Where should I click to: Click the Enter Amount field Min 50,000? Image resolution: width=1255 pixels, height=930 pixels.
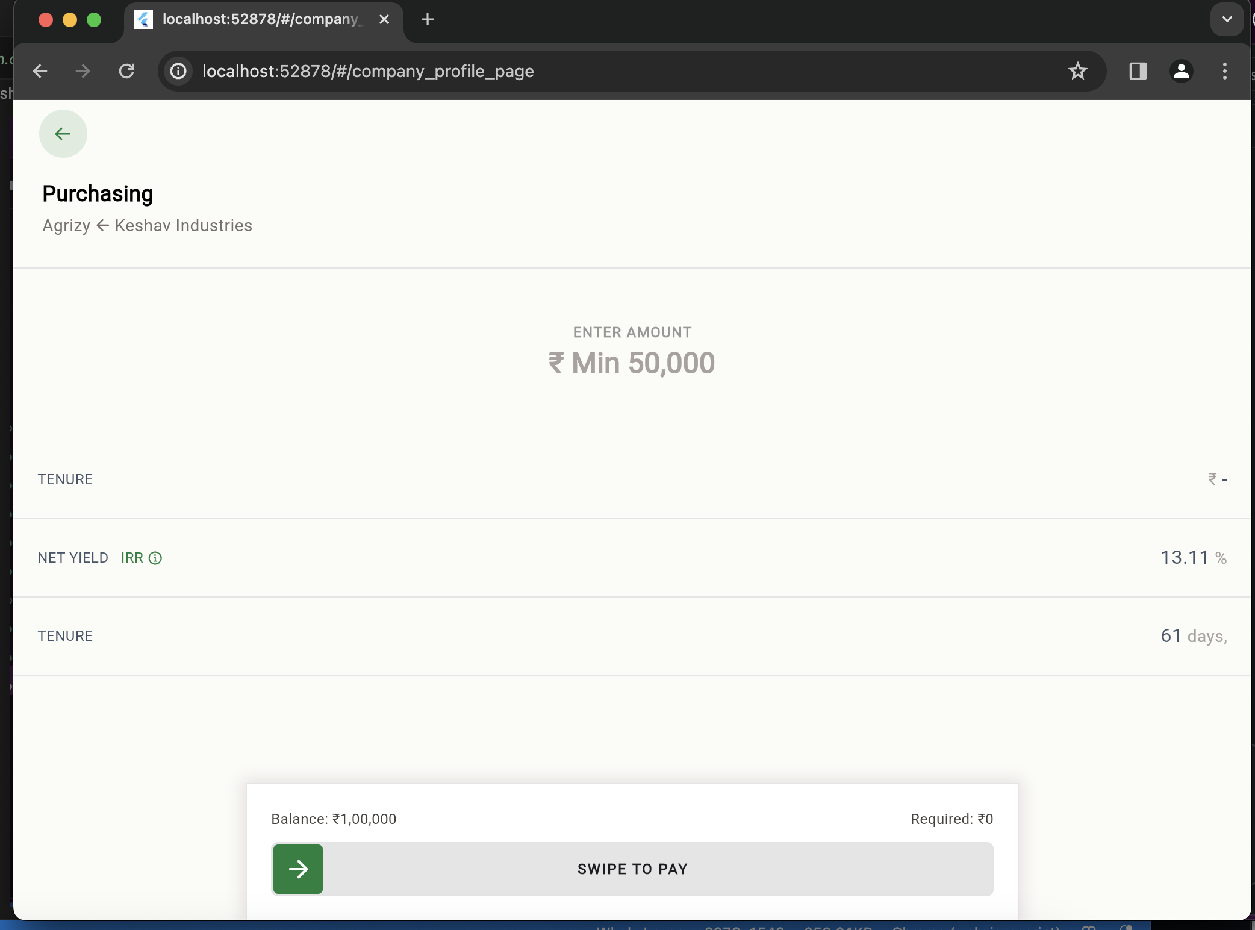[x=632, y=363]
